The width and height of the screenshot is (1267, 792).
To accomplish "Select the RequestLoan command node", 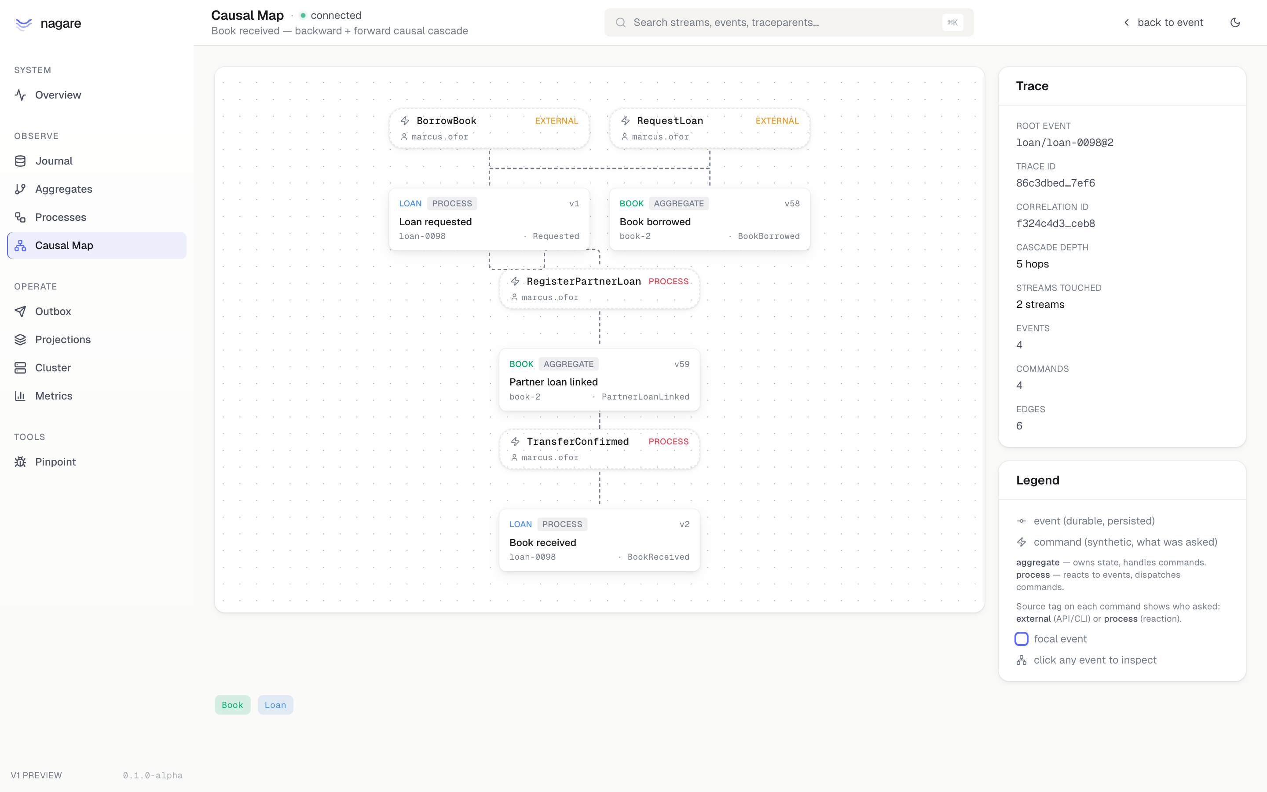I will [710, 128].
